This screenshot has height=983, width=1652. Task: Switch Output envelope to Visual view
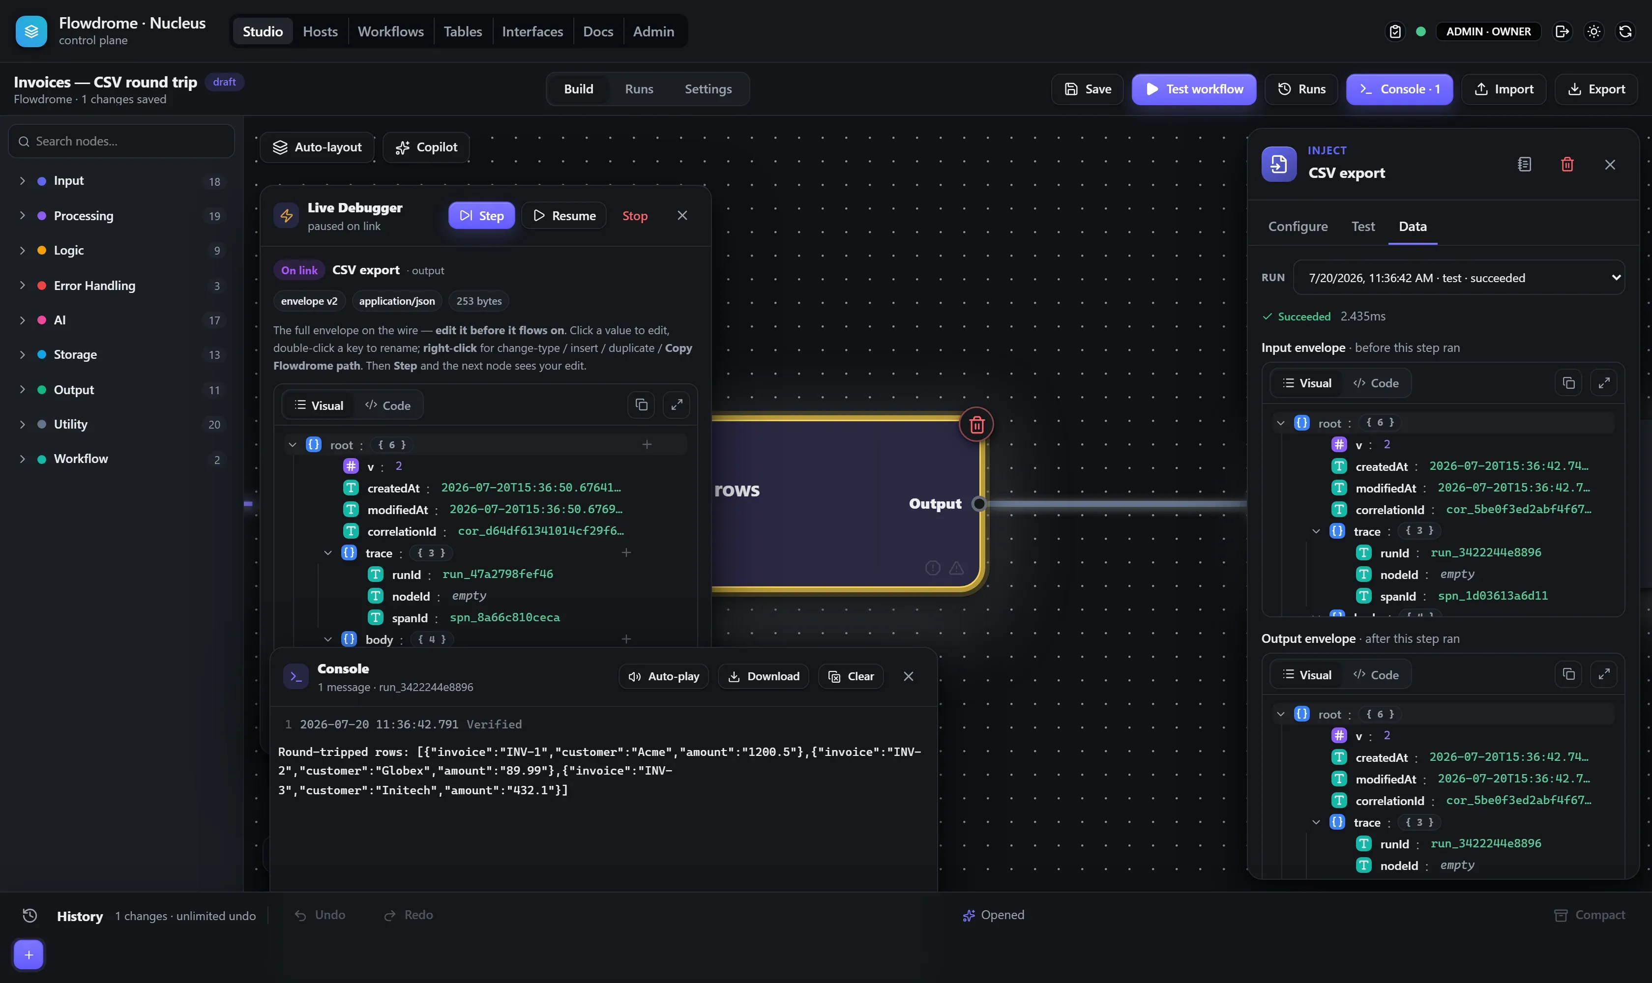pyautogui.click(x=1307, y=674)
